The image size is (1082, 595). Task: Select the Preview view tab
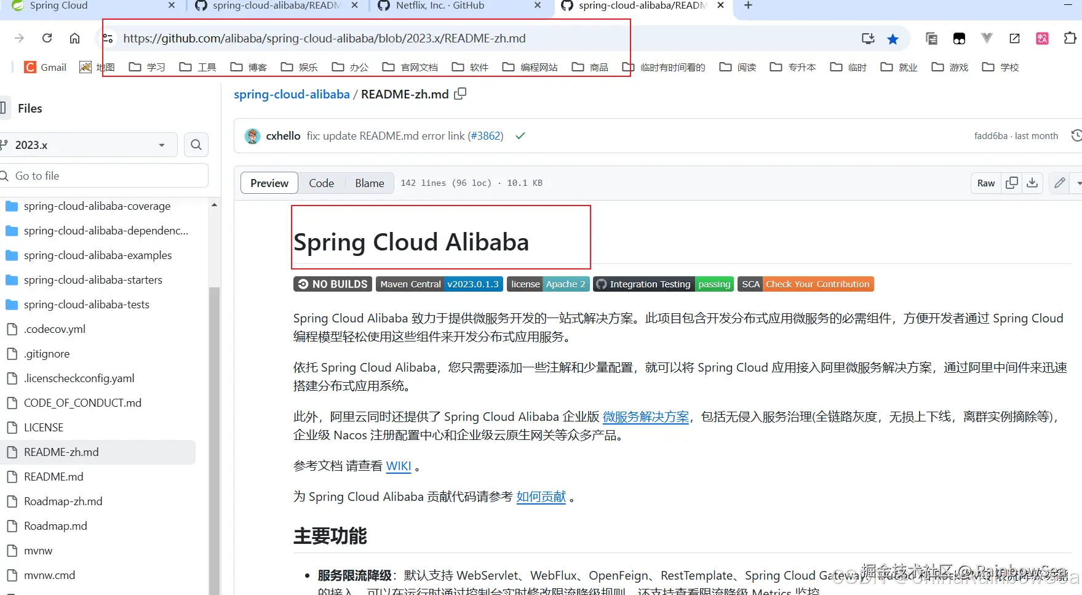[269, 183]
